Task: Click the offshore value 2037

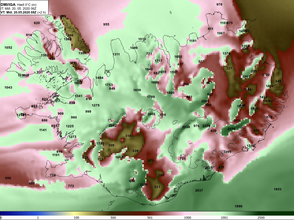Action: coord(199,190)
